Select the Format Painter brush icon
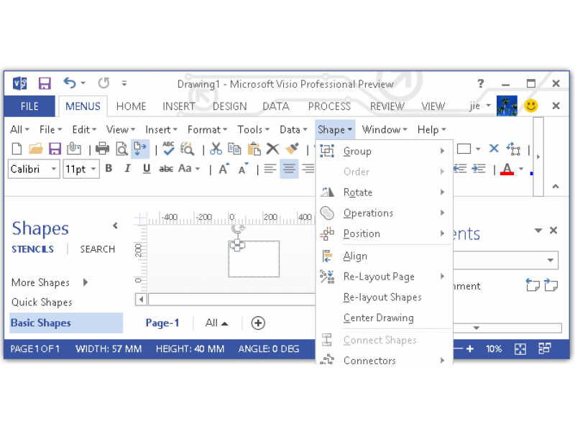 coord(292,149)
